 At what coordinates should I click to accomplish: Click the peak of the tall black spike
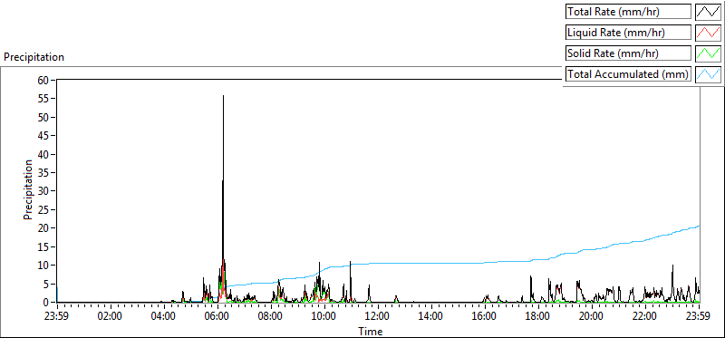[x=223, y=96]
